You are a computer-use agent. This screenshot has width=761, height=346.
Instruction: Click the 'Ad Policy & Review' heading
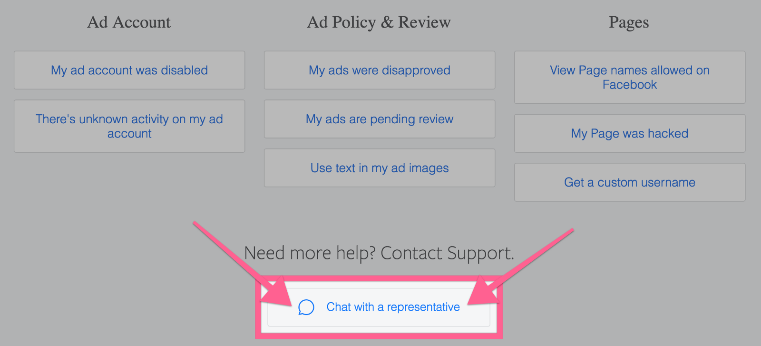click(x=379, y=22)
